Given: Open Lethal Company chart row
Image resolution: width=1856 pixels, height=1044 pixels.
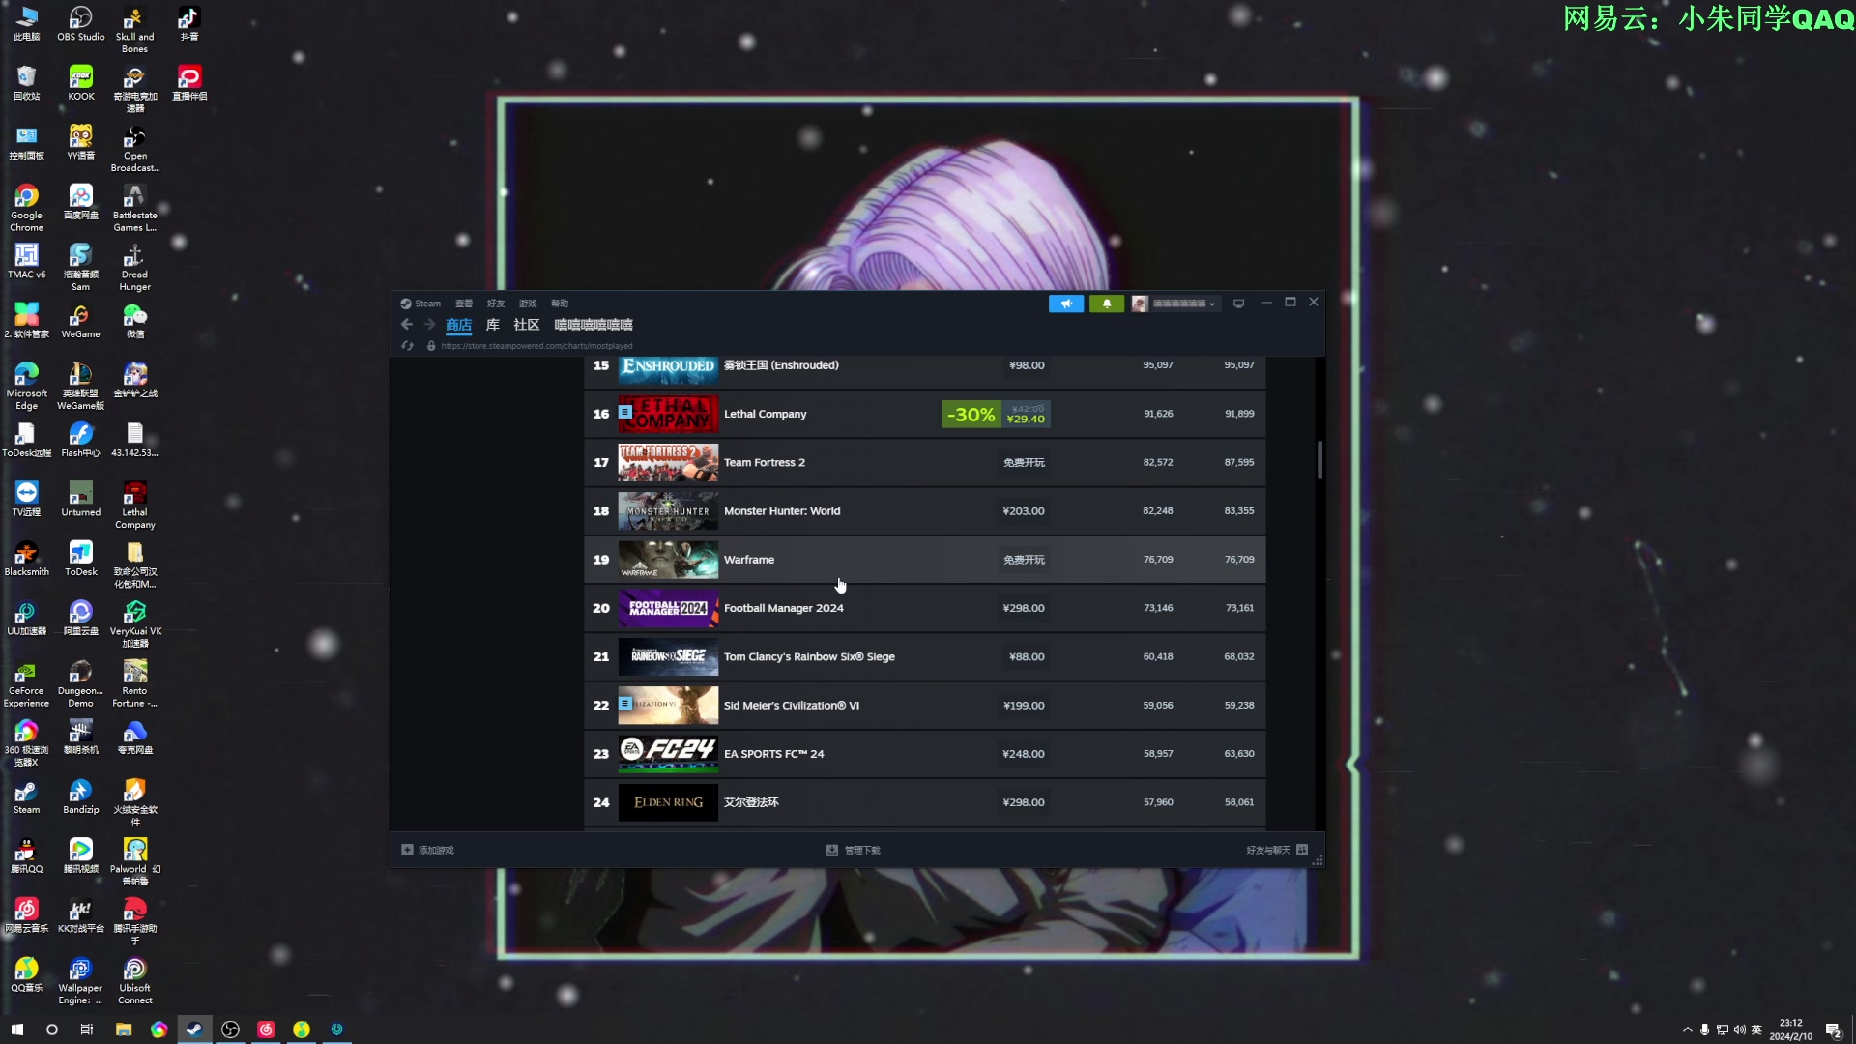Looking at the screenshot, I should point(925,414).
